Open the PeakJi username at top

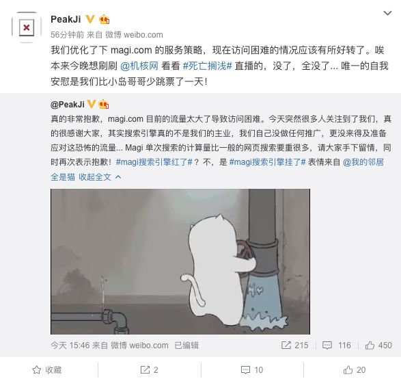pos(66,19)
